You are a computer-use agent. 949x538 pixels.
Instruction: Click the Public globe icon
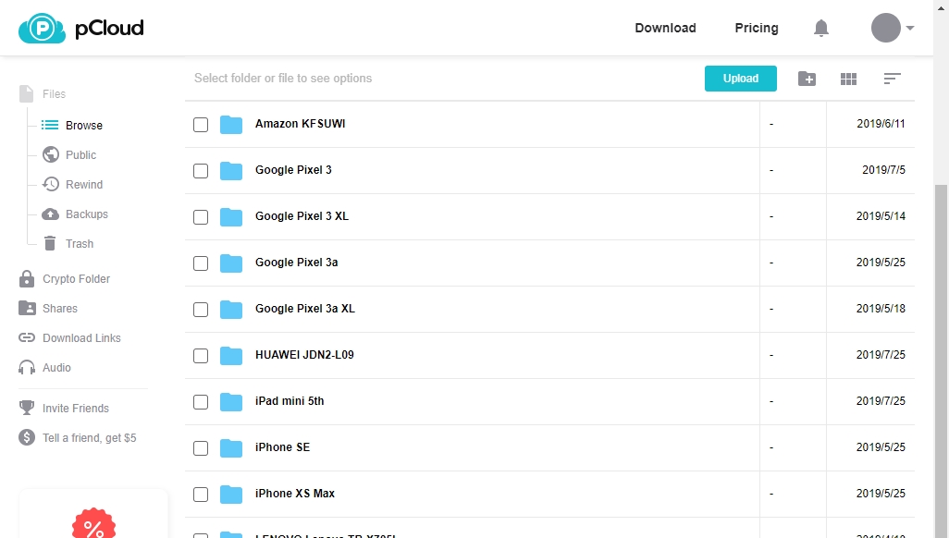(51, 155)
